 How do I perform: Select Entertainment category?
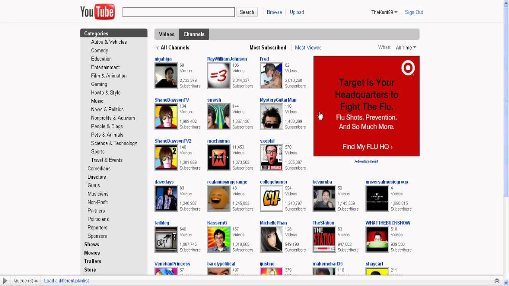(105, 68)
